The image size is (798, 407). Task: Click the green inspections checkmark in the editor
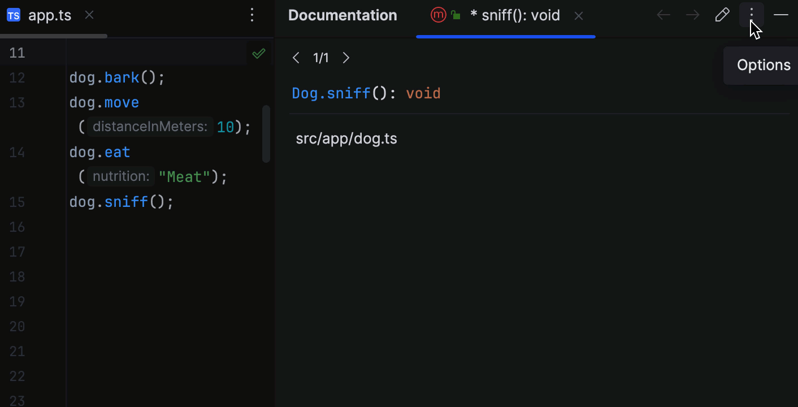[258, 53]
